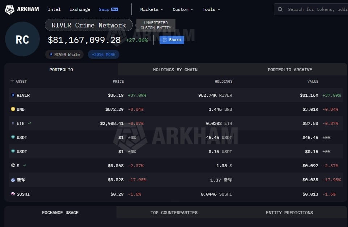Sort by the VALUE column header
The image size is (348, 227).
point(313,81)
